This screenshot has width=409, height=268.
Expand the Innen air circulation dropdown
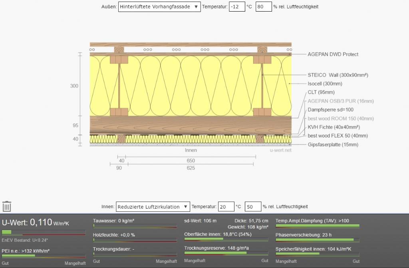click(153, 207)
